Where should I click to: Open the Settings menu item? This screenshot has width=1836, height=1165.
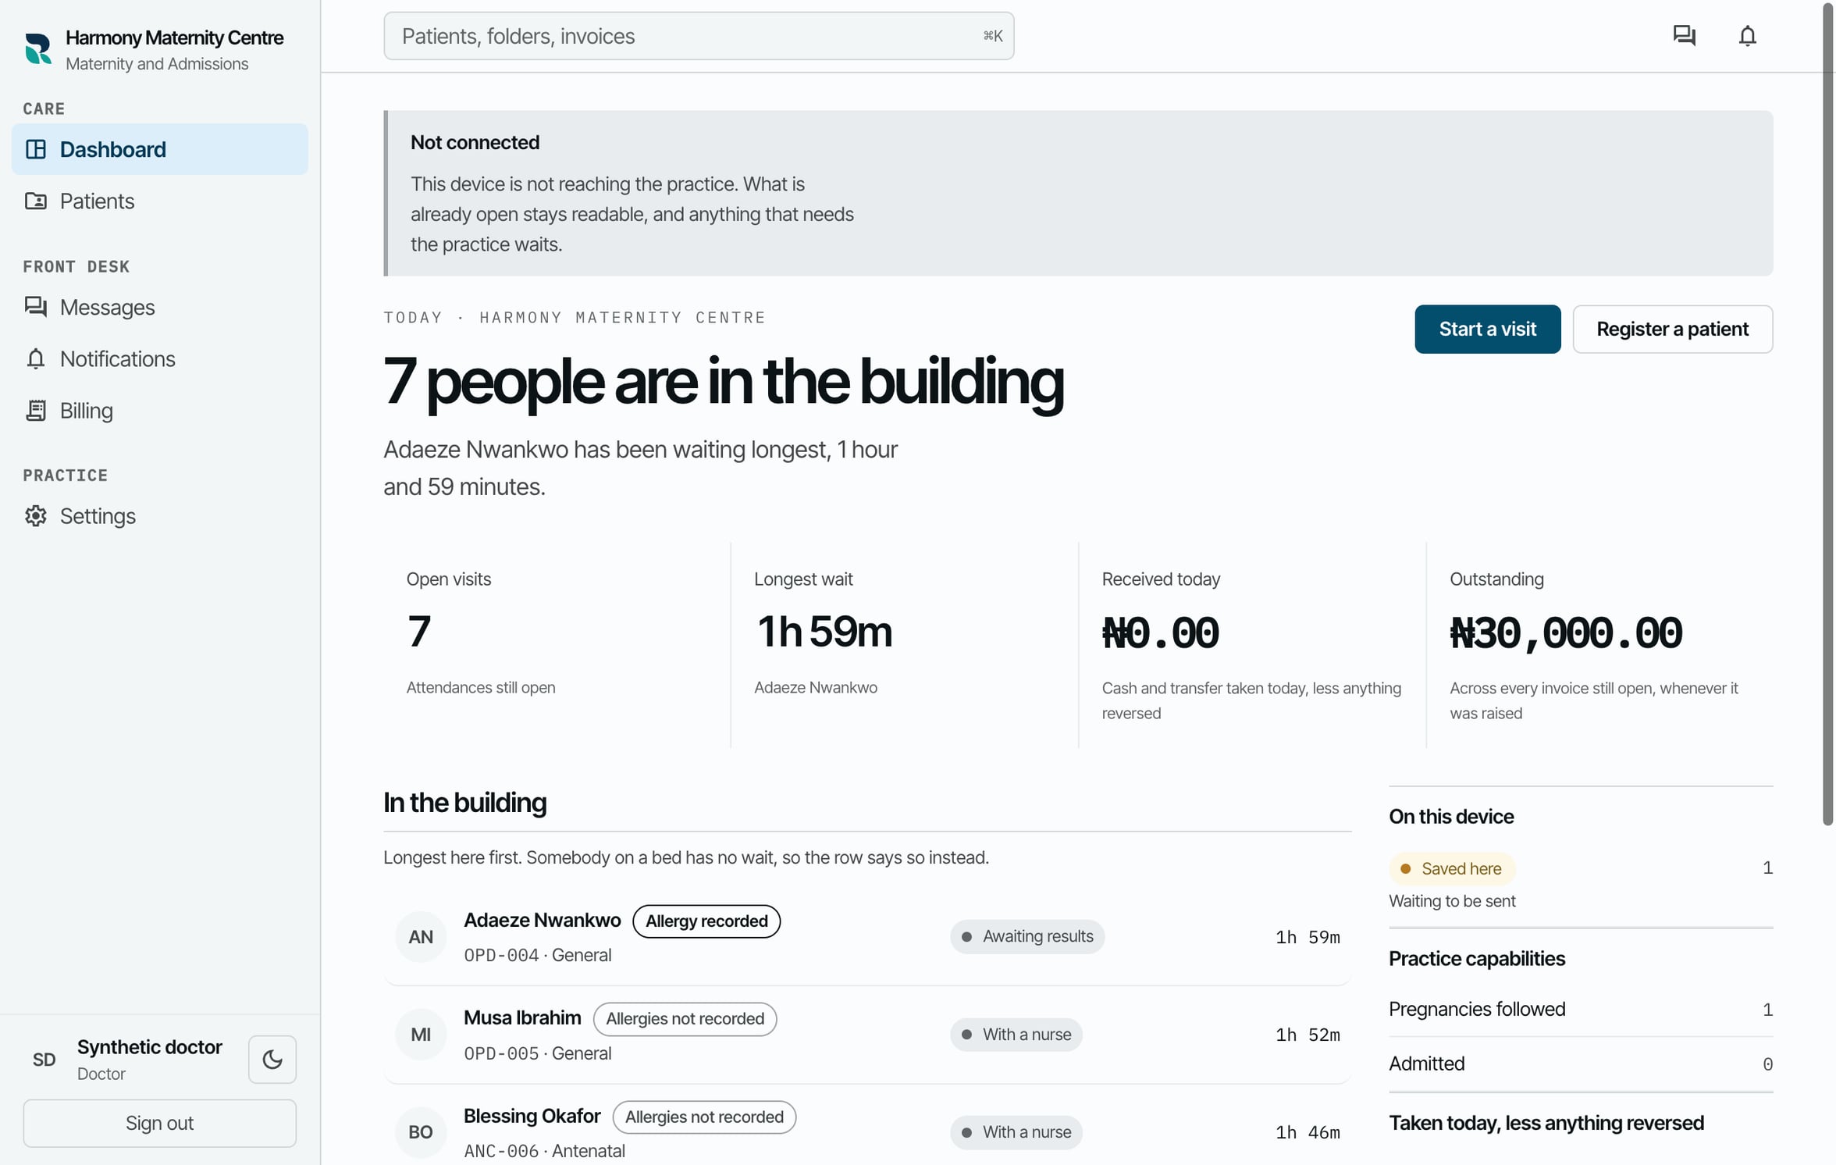click(x=160, y=516)
